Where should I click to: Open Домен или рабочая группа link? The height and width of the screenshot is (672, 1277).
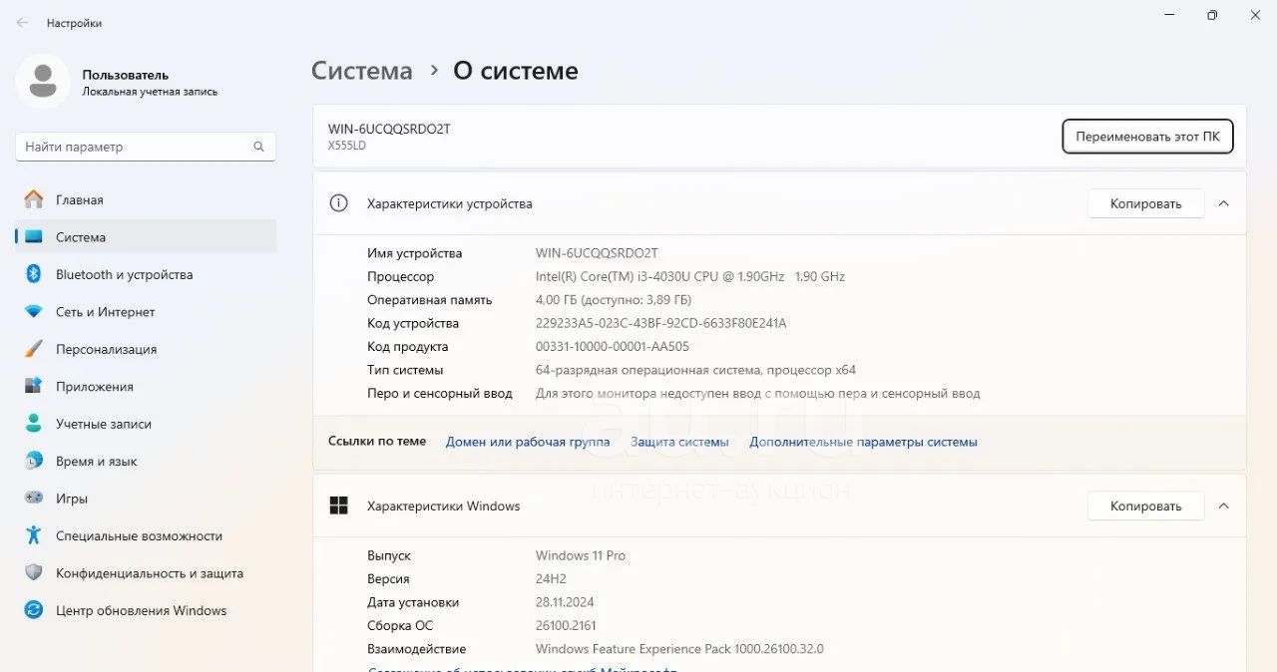click(528, 442)
